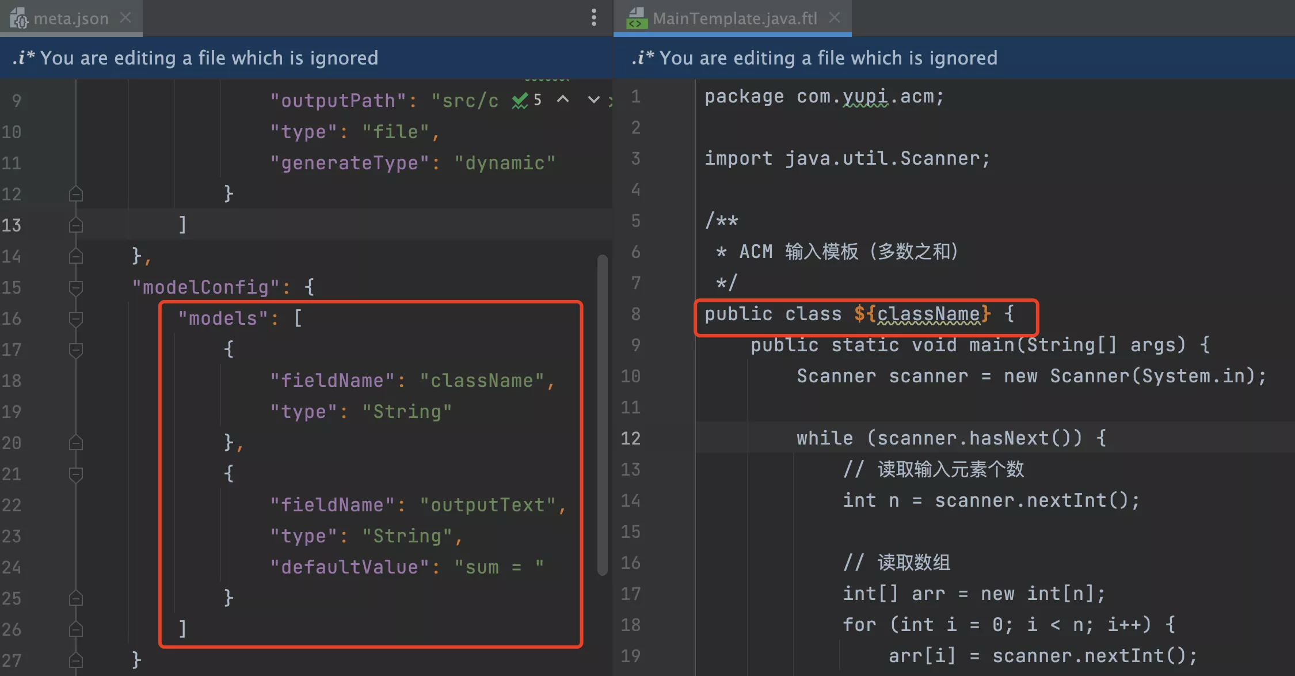Go to previous highlighted problem arrow
1295x676 pixels.
click(x=563, y=100)
